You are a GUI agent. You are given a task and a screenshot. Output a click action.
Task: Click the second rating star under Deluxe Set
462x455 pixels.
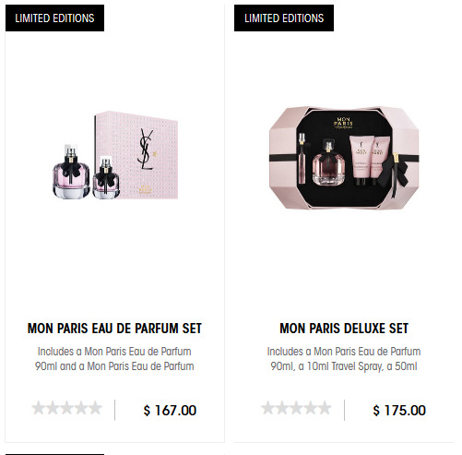pyautogui.click(x=282, y=408)
